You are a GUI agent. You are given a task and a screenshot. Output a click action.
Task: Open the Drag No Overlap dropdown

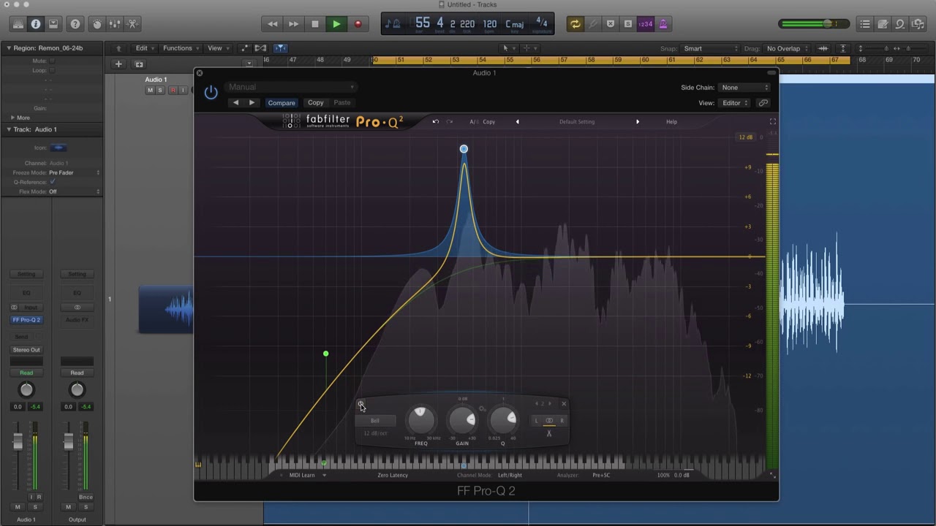[786, 49]
